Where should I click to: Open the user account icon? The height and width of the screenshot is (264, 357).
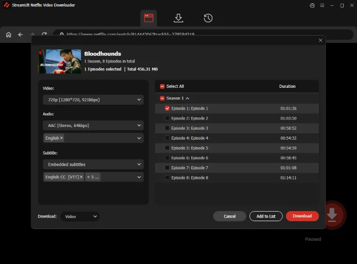tap(312, 5)
